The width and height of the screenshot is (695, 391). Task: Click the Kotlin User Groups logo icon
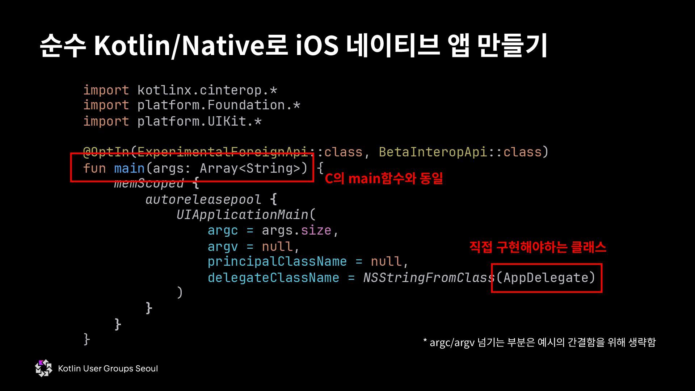click(44, 368)
